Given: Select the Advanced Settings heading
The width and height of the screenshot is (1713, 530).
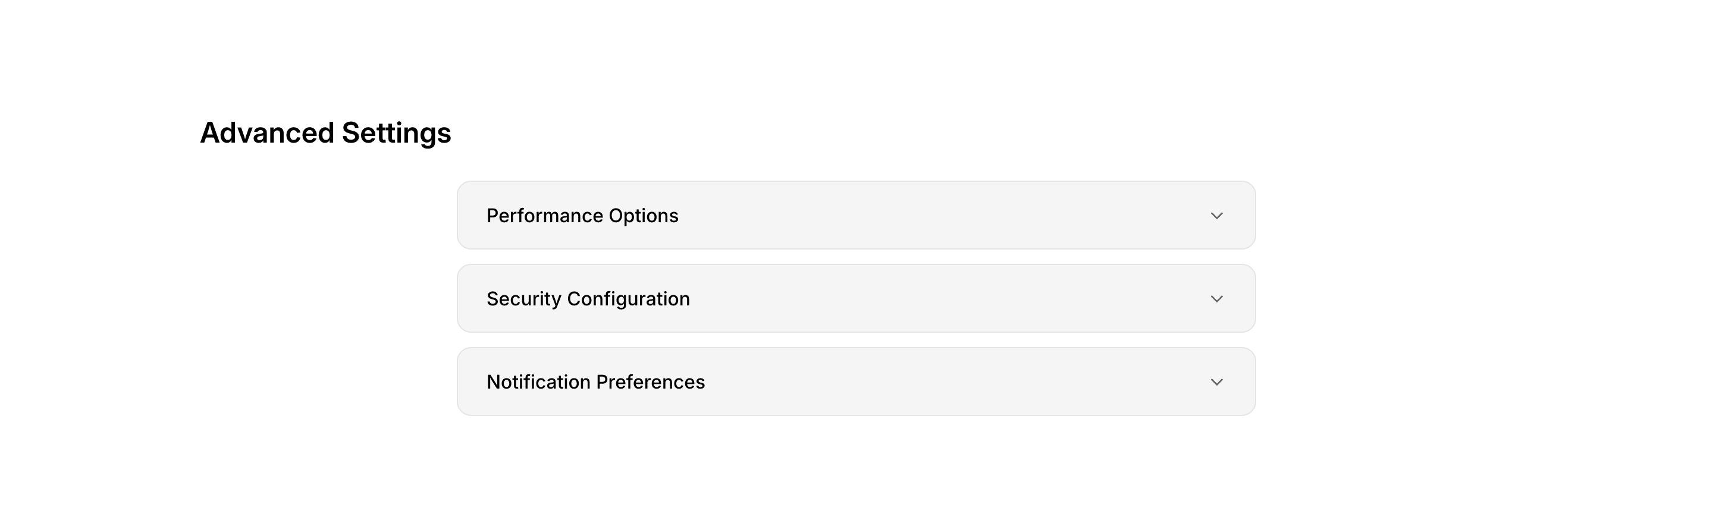Looking at the screenshot, I should click(325, 133).
